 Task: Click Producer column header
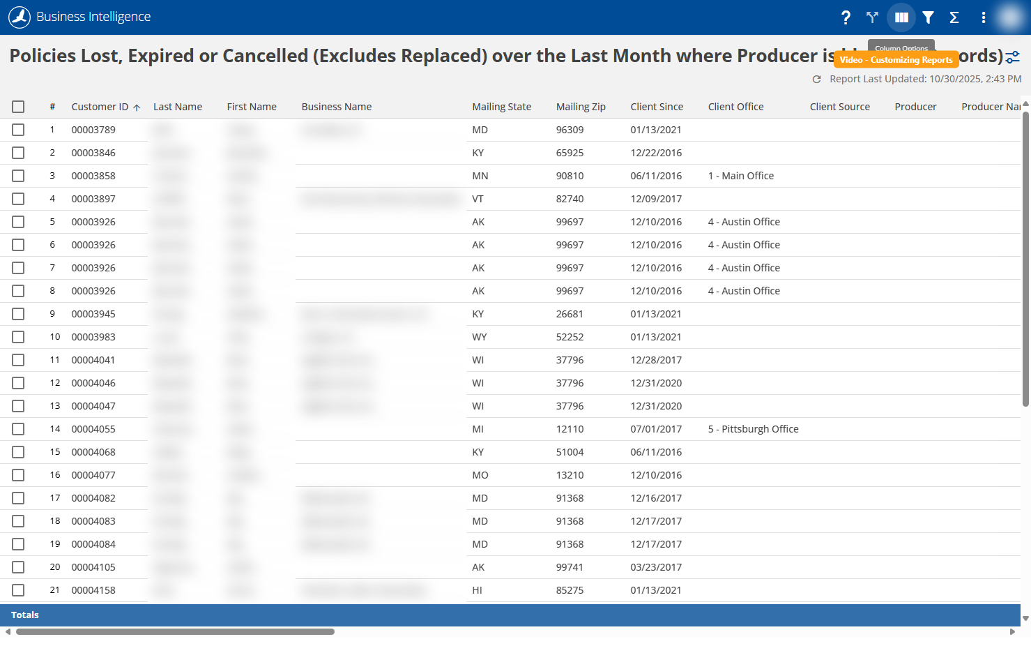915,107
